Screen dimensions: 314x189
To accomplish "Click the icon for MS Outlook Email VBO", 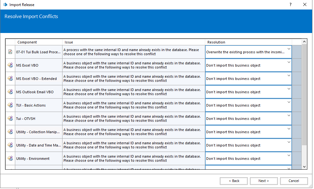I will tap(10, 92).
